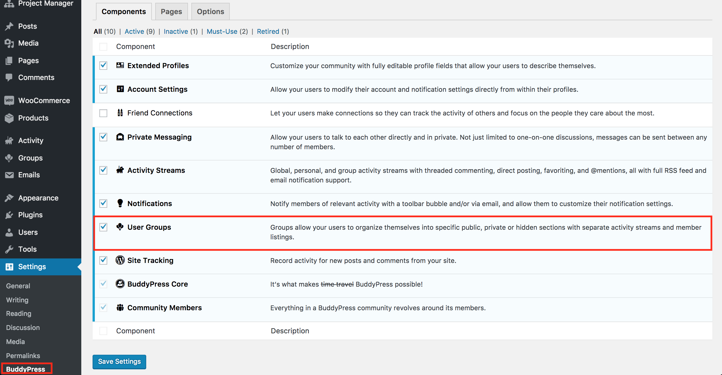The height and width of the screenshot is (375, 722).
Task: Click the Plugins plug icon
Action: (x=9, y=215)
